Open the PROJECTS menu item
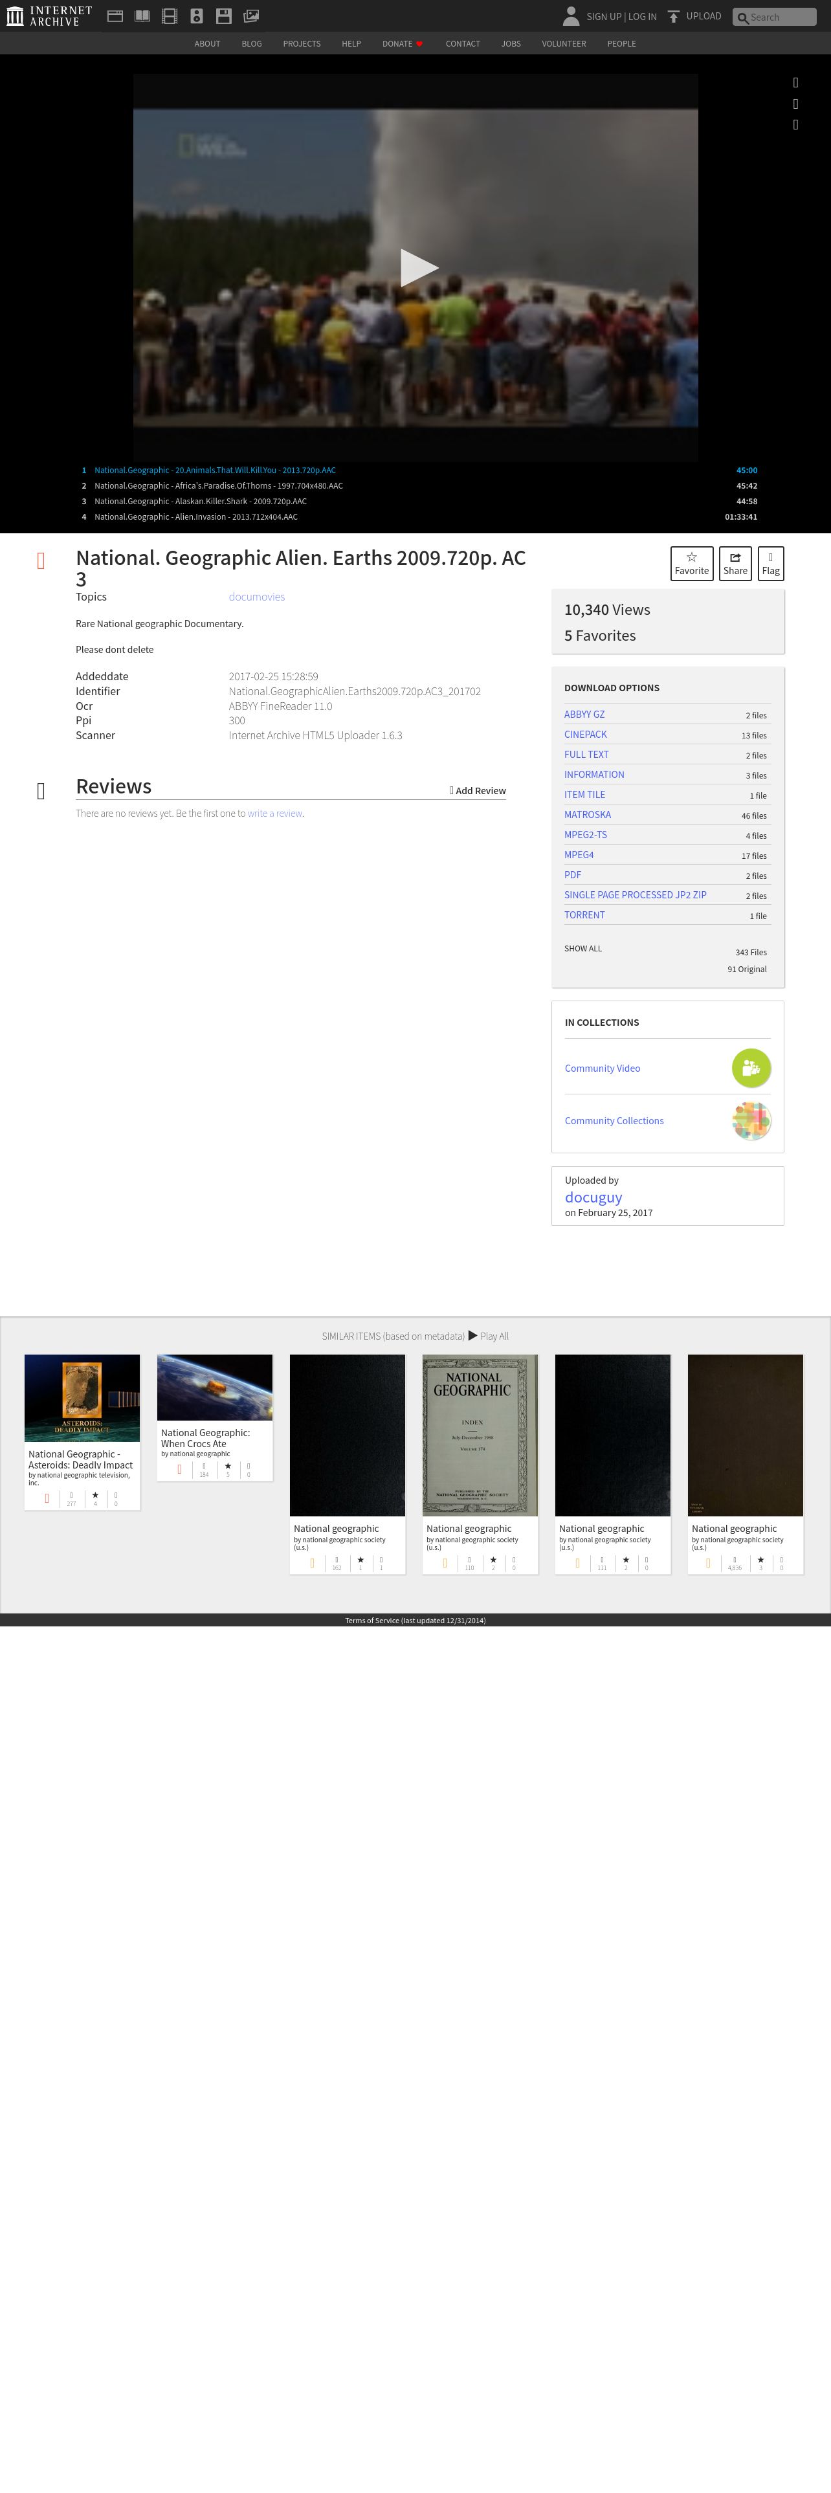The width and height of the screenshot is (831, 2493). tap(302, 43)
